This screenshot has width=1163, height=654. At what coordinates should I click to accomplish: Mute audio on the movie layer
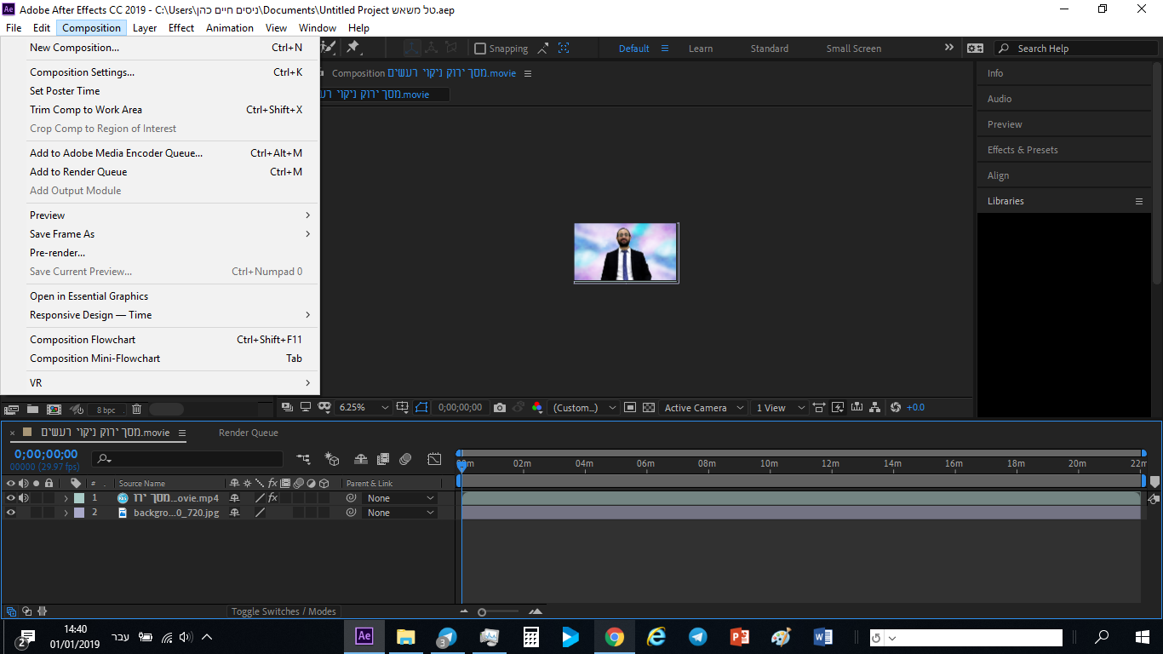click(23, 497)
